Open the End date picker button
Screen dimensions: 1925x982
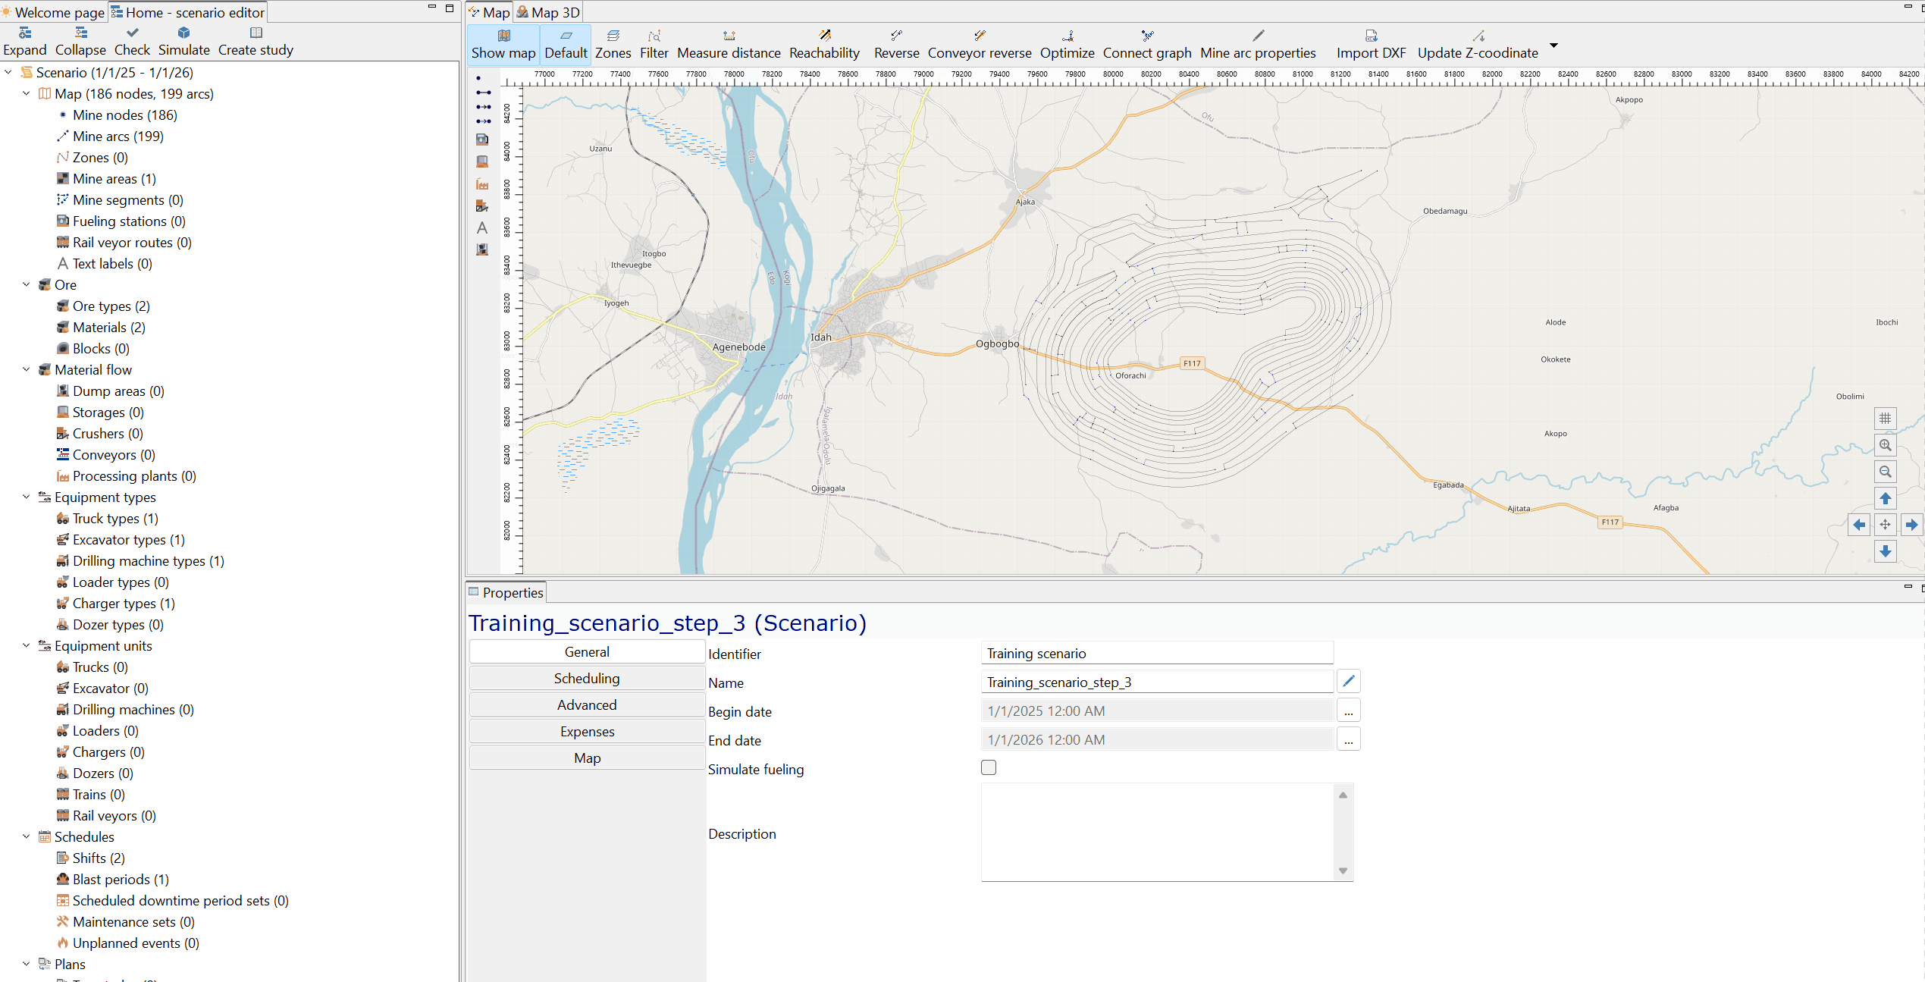[1348, 740]
